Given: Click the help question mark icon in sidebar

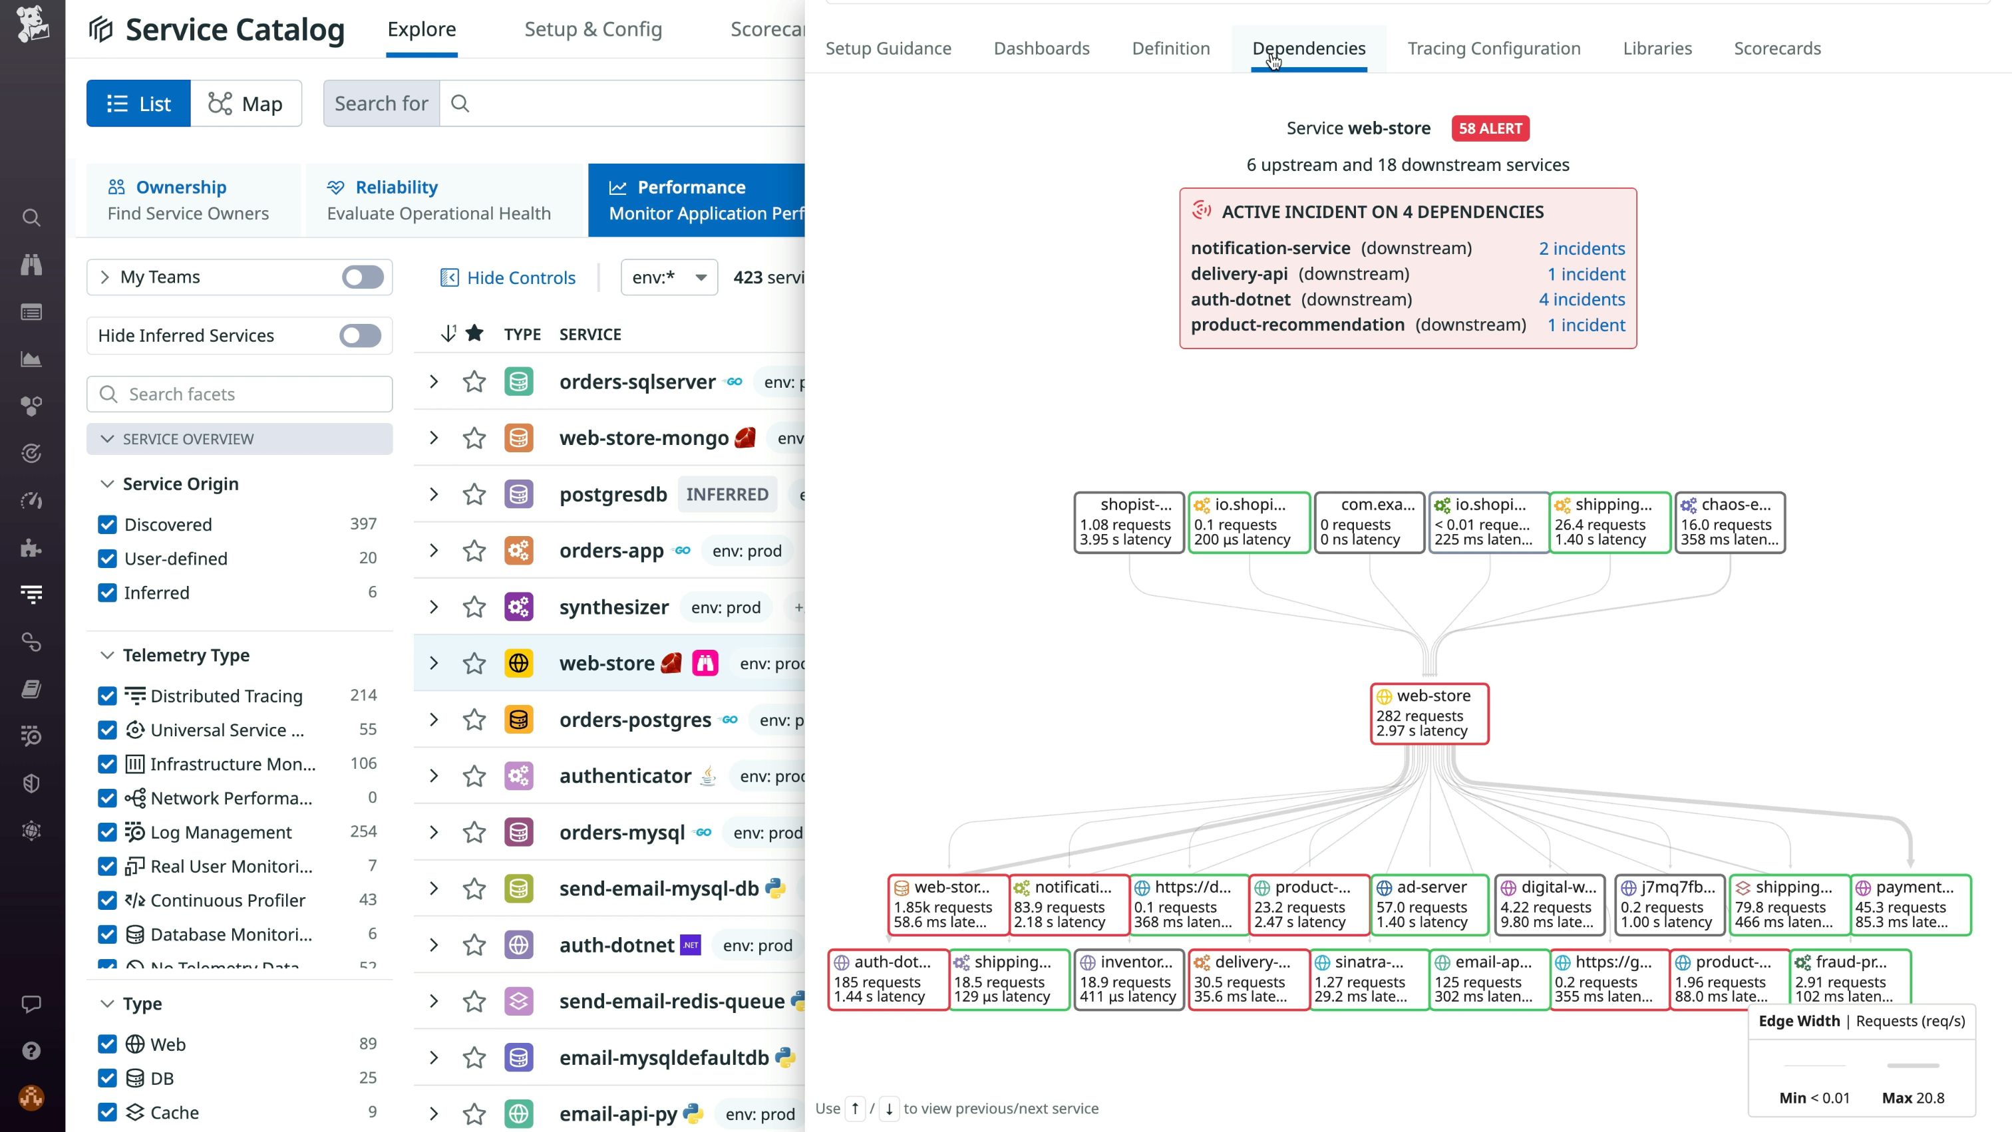Looking at the screenshot, I should click(x=31, y=1050).
